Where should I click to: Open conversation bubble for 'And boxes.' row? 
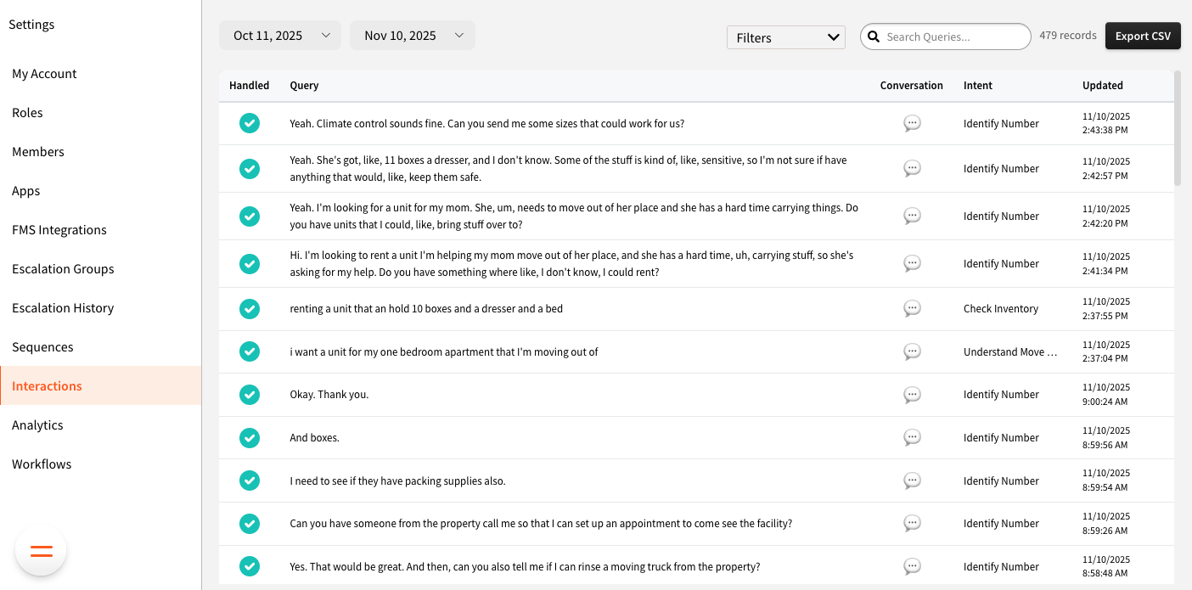(x=912, y=438)
